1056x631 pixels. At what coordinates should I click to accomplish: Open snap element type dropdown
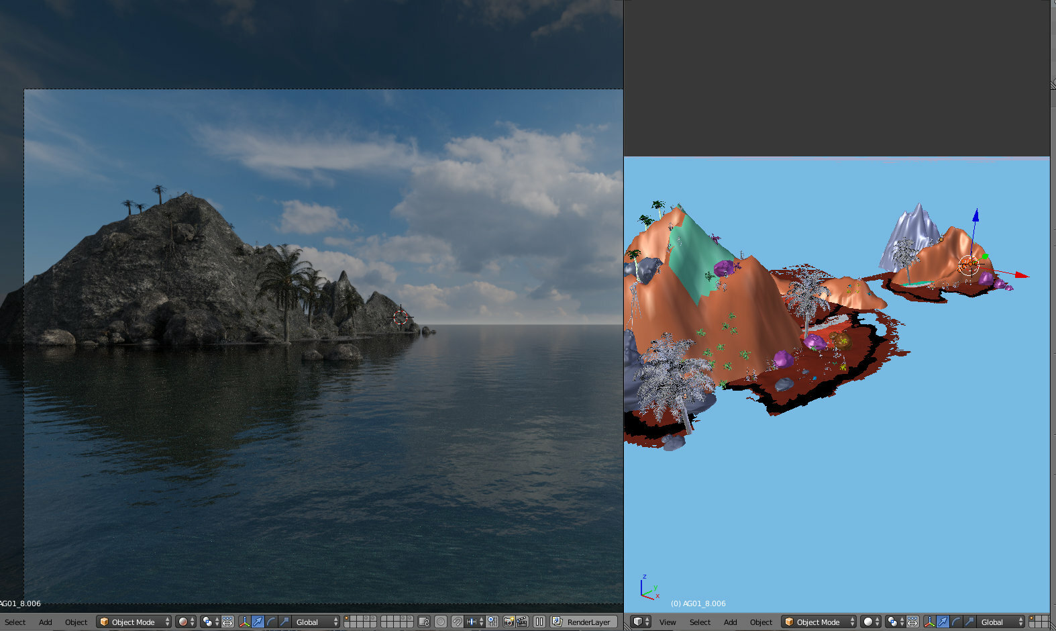coord(475,622)
